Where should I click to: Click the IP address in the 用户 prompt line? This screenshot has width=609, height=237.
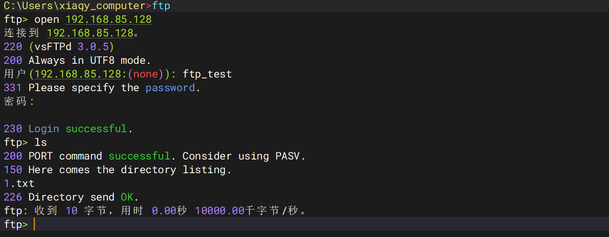click(77, 74)
